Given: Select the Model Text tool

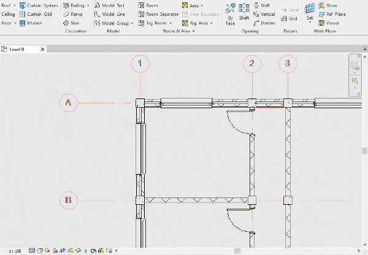Looking at the screenshot, I should tap(109, 6).
